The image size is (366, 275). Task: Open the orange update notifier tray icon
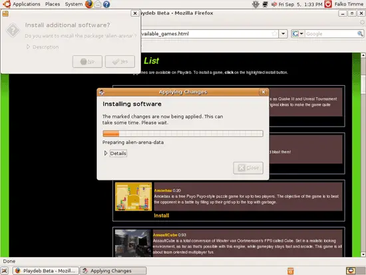point(290,271)
